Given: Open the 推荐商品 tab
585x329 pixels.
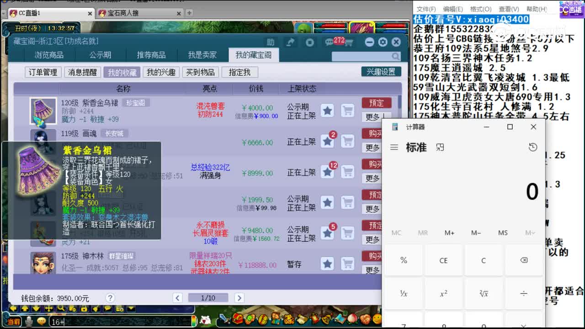Looking at the screenshot, I should (x=151, y=55).
